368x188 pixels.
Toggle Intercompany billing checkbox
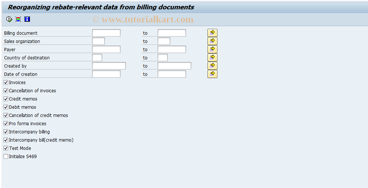tap(6, 132)
